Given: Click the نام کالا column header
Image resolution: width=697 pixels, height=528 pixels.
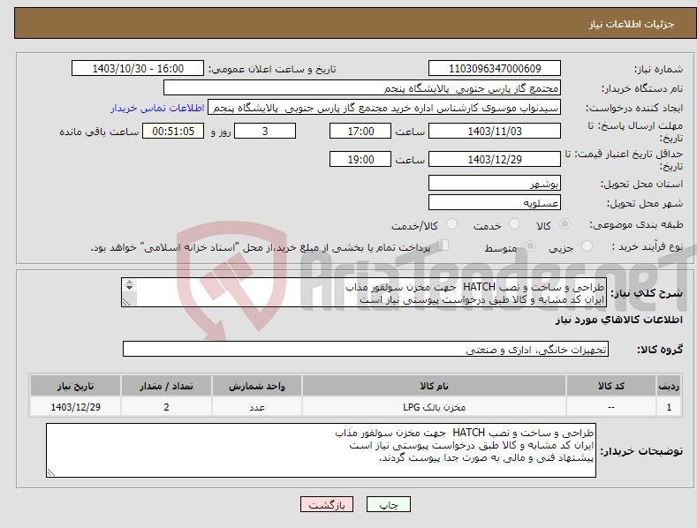Looking at the screenshot, I should 434,386.
